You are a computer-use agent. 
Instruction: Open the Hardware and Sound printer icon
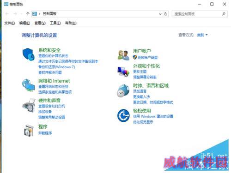(29, 106)
